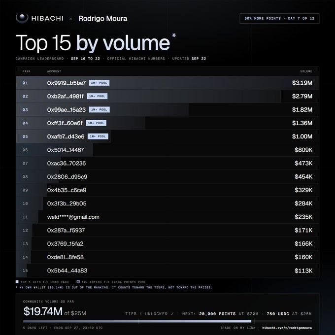Click the $171K volume value
Screen dimensions: 335x335
pyautogui.click(x=303, y=231)
